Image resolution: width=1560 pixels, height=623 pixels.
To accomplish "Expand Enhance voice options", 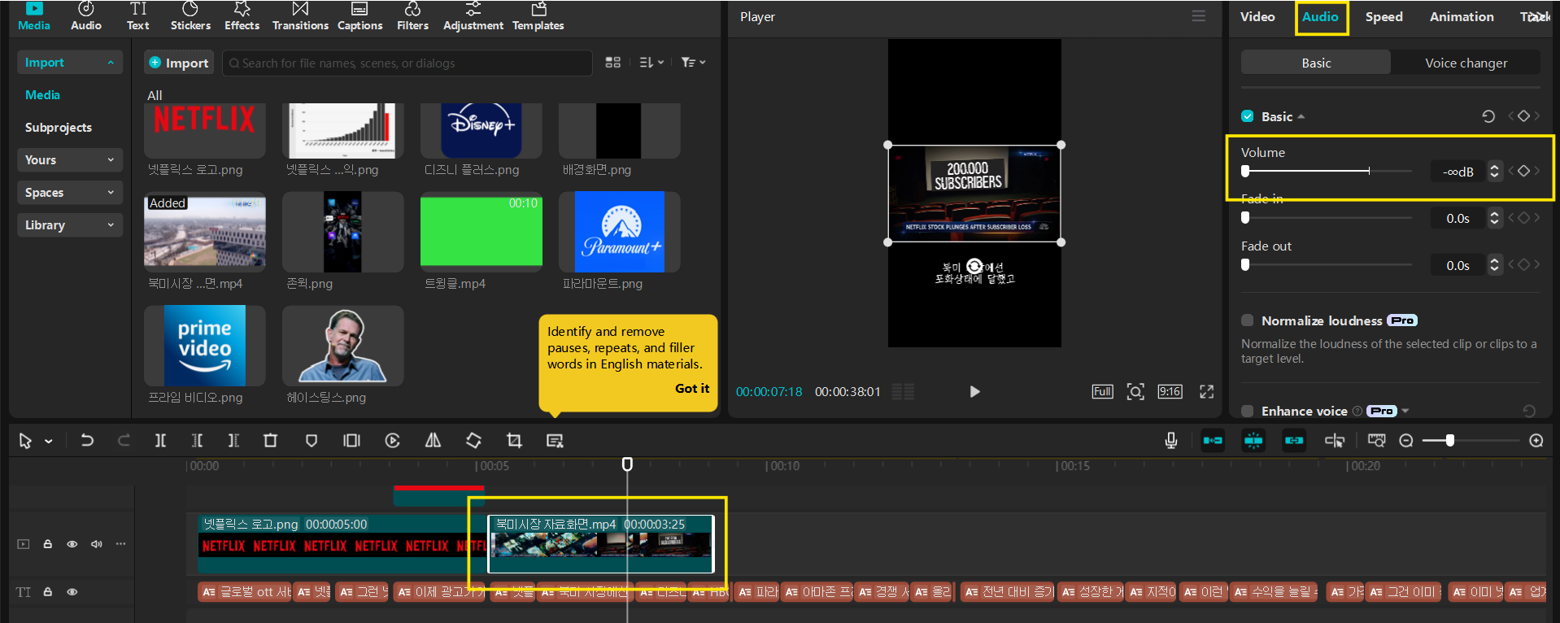I will tap(1405, 411).
